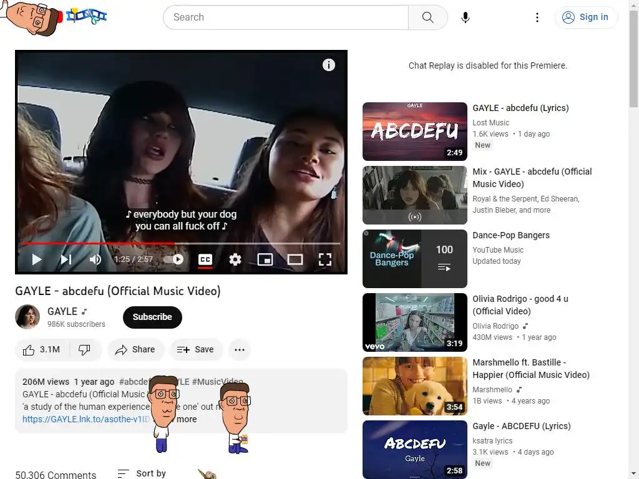
Task: Click the Marshmello channel name
Action: click(x=492, y=389)
